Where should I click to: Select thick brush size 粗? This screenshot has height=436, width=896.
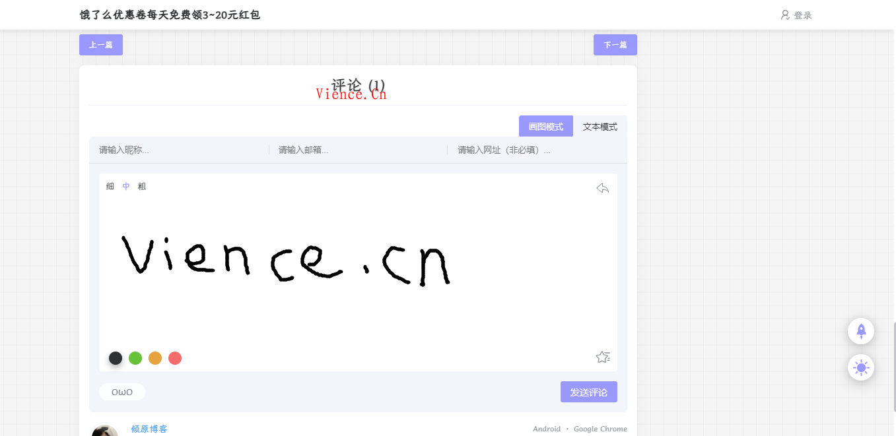click(x=142, y=187)
